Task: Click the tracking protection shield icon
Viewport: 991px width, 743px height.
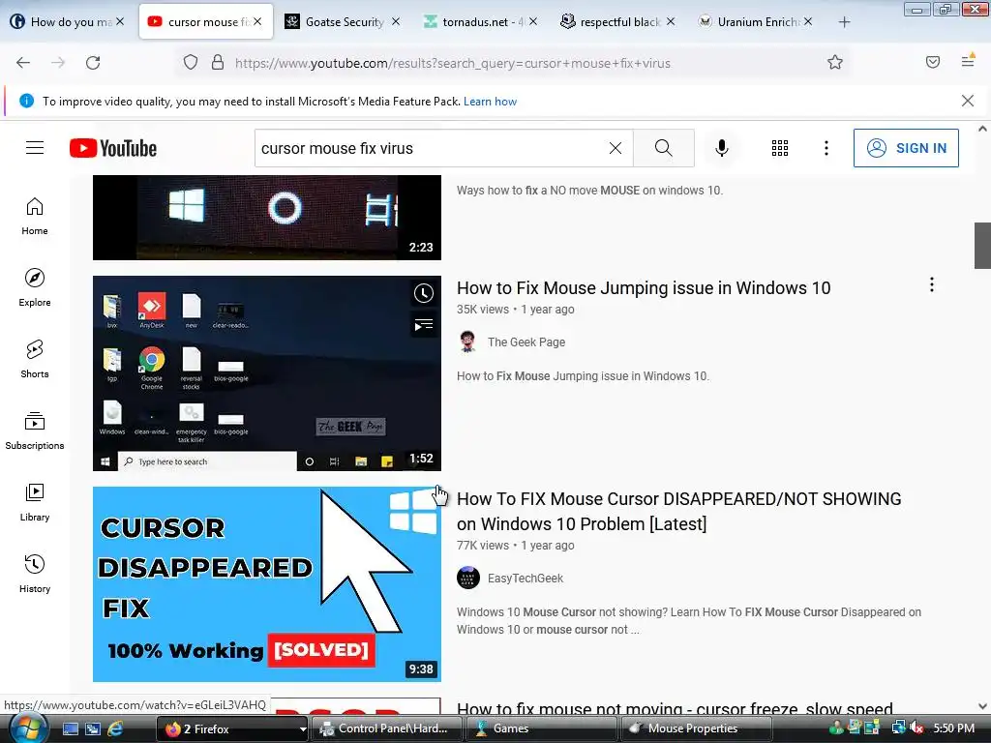Action: (x=191, y=63)
